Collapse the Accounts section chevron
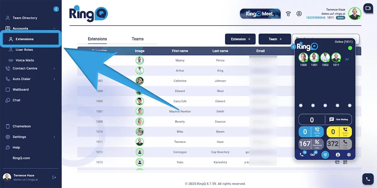Screen dimensions: 377x188 coord(54,29)
